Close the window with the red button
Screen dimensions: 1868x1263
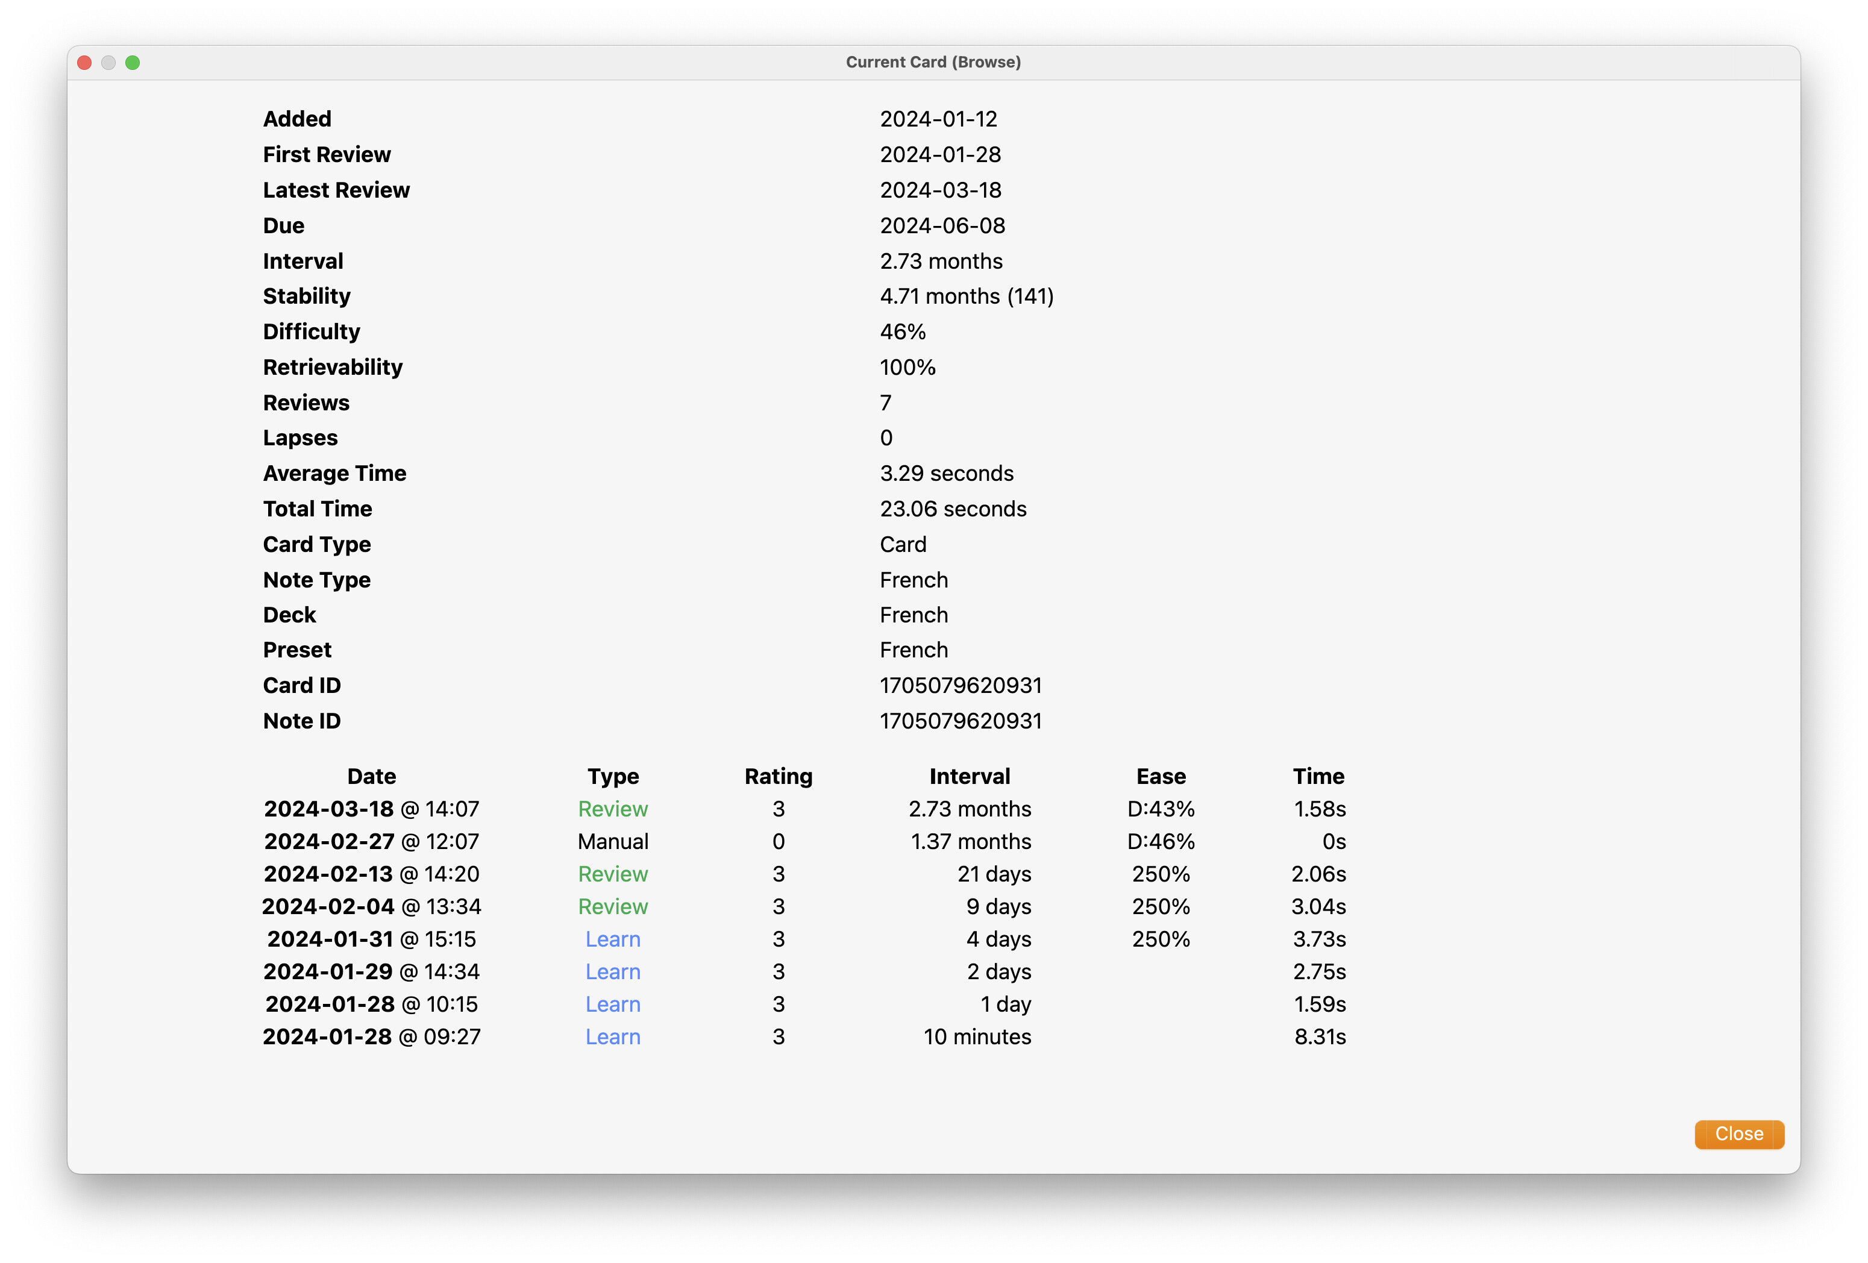pos(84,63)
